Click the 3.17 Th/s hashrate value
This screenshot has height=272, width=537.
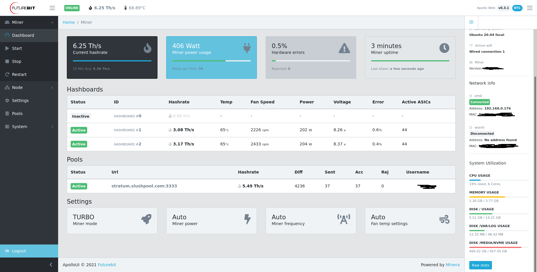(184, 144)
